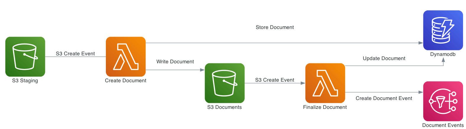Click 'S3 Create Event' label near S3 Staging

click(x=75, y=54)
